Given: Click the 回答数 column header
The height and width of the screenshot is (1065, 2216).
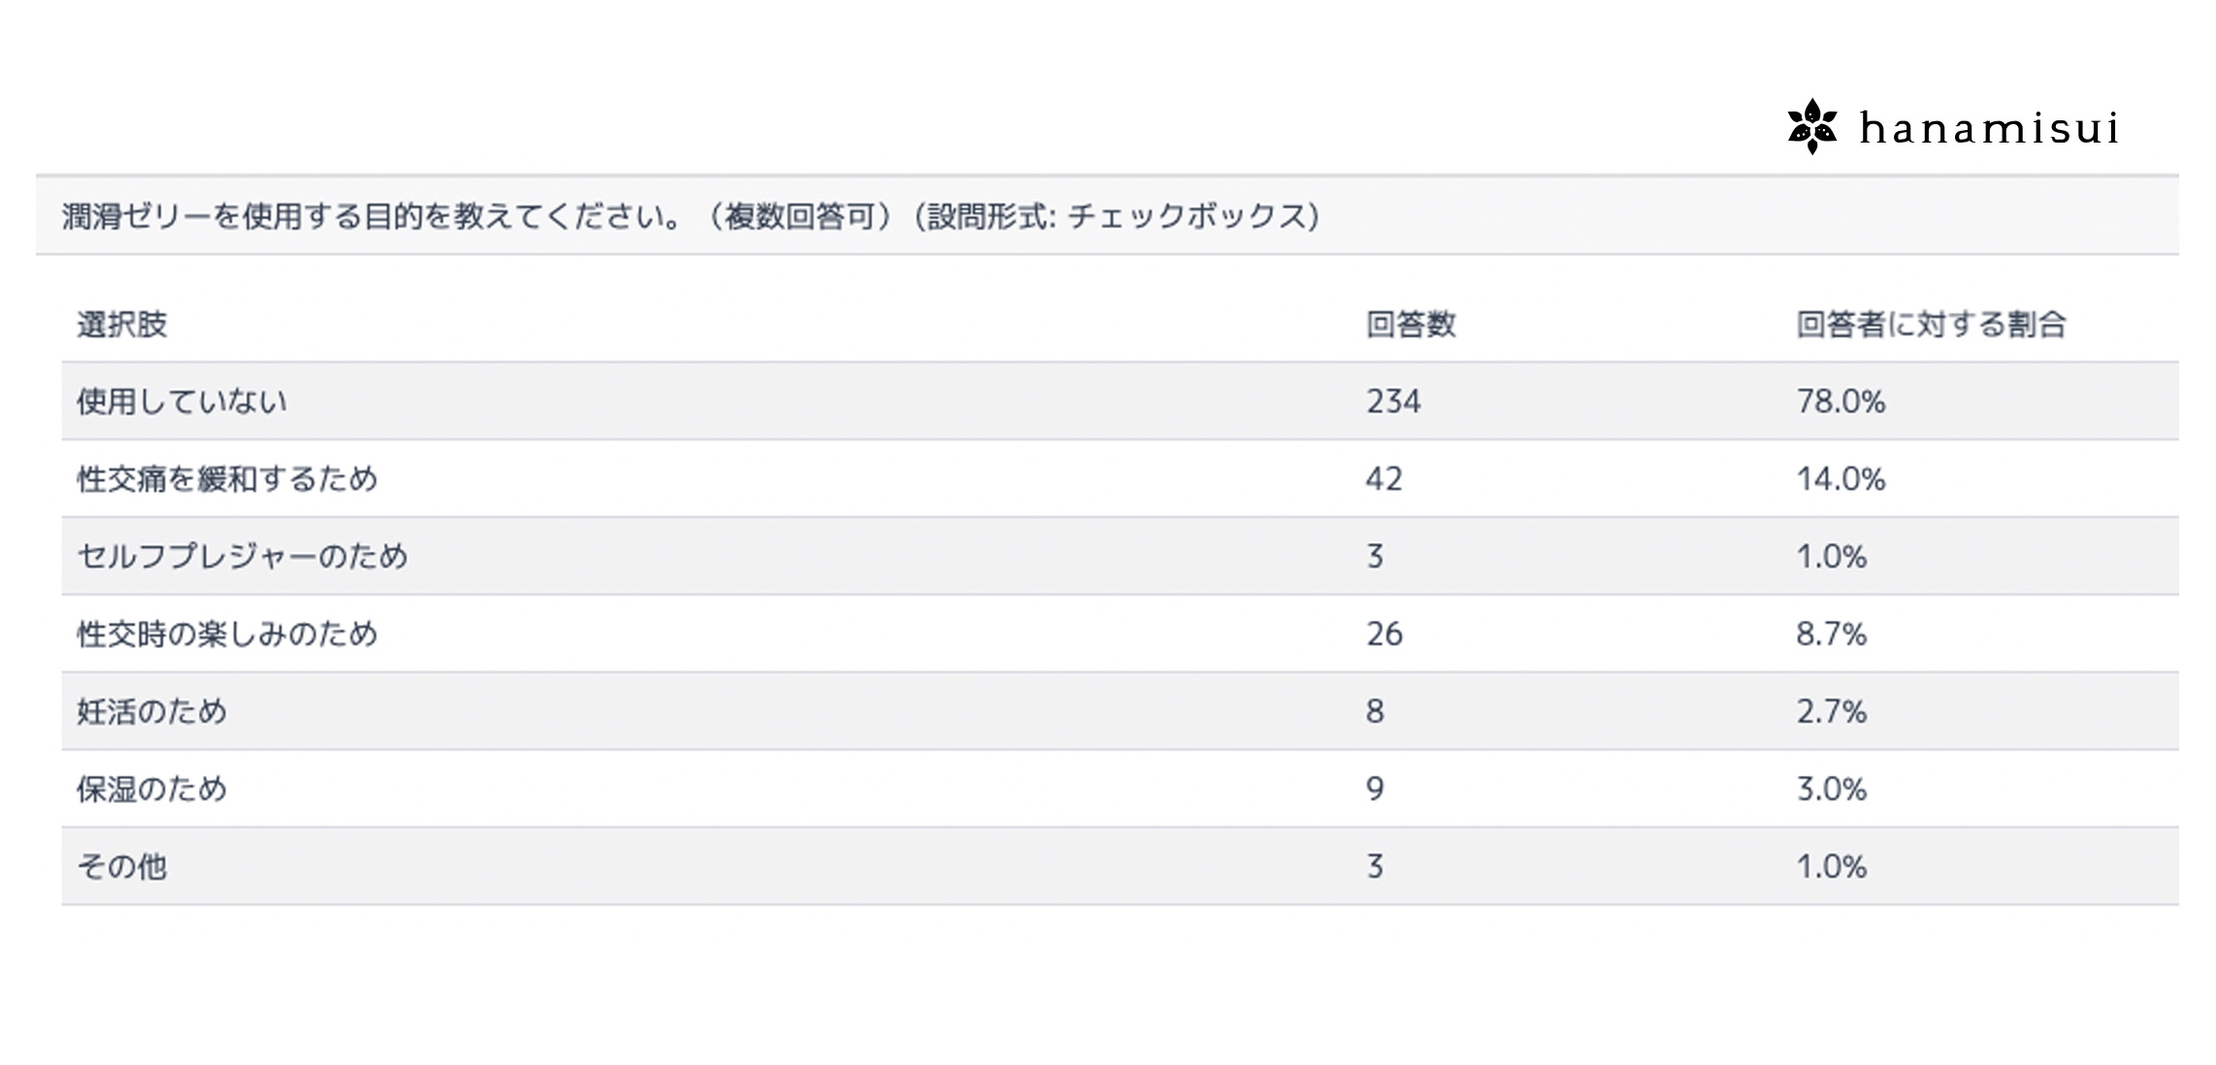Looking at the screenshot, I should [1411, 324].
